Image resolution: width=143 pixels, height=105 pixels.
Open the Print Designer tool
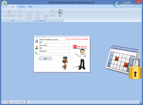(x=29, y=14)
